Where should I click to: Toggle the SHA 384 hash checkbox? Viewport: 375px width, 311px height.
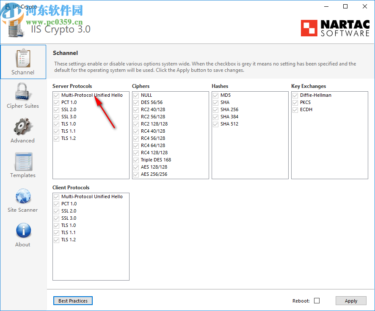216,117
